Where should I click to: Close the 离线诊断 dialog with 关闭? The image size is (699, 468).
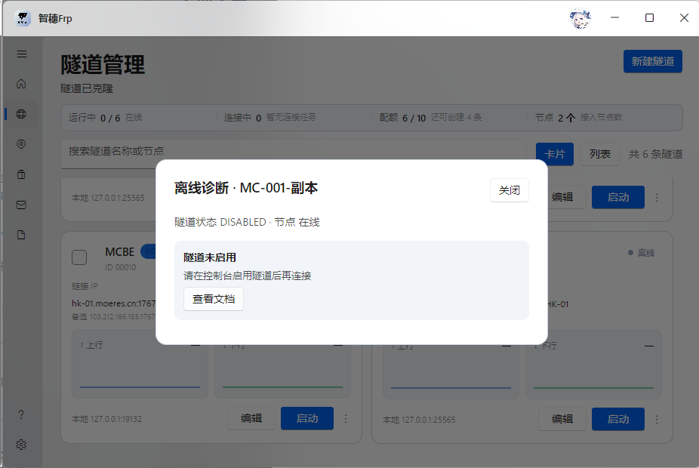(x=510, y=190)
